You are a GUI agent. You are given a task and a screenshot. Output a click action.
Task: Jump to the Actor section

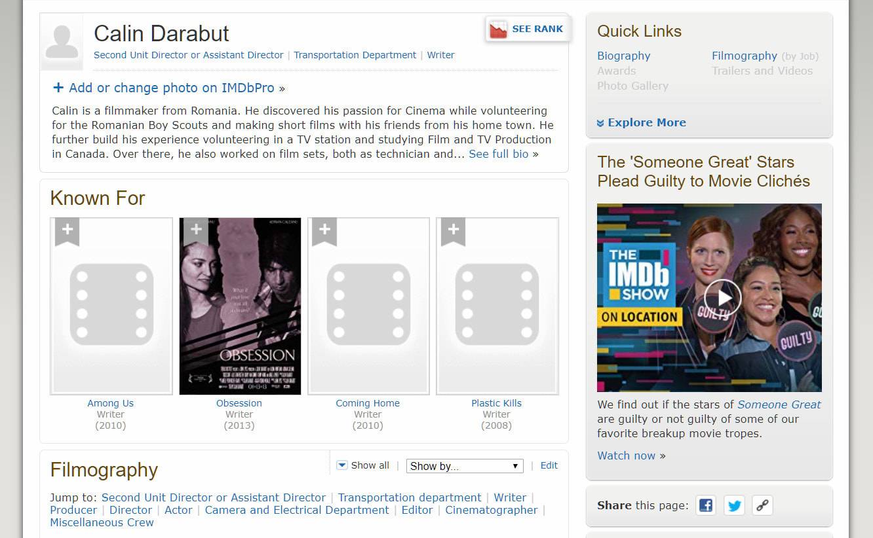click(179, 510)
